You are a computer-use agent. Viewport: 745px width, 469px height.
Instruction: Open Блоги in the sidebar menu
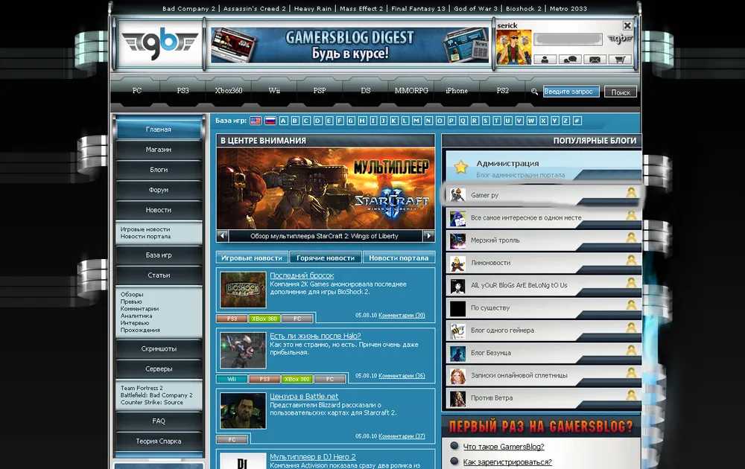coord(159,170)
